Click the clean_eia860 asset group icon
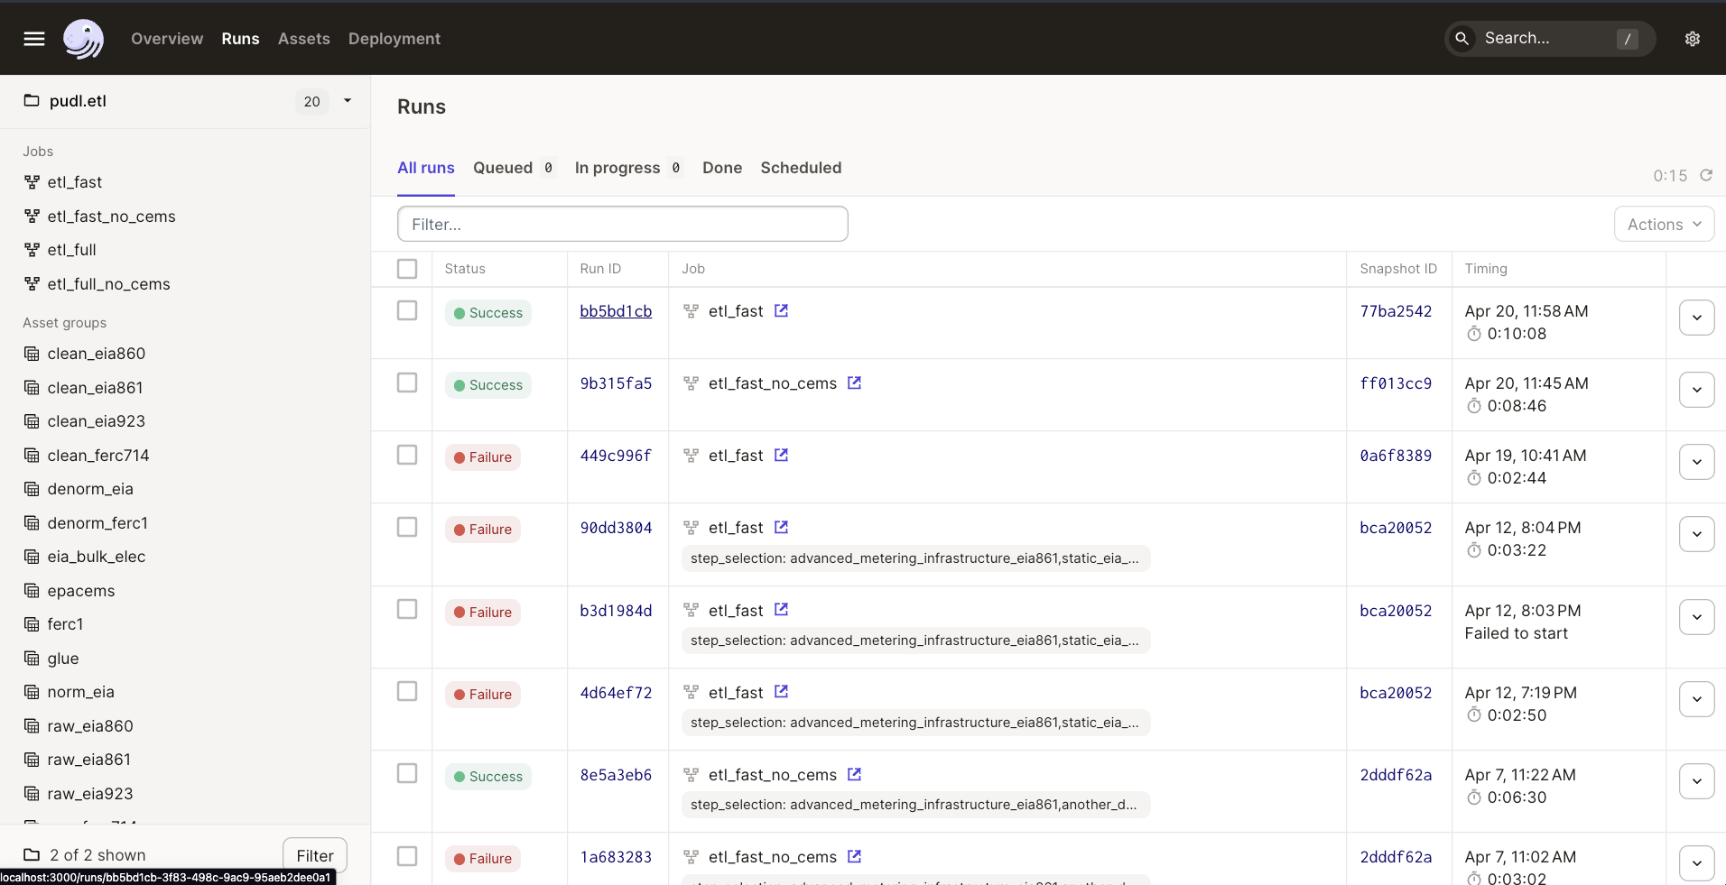Viewport: 1726px width, 885px height. (32, 354)
